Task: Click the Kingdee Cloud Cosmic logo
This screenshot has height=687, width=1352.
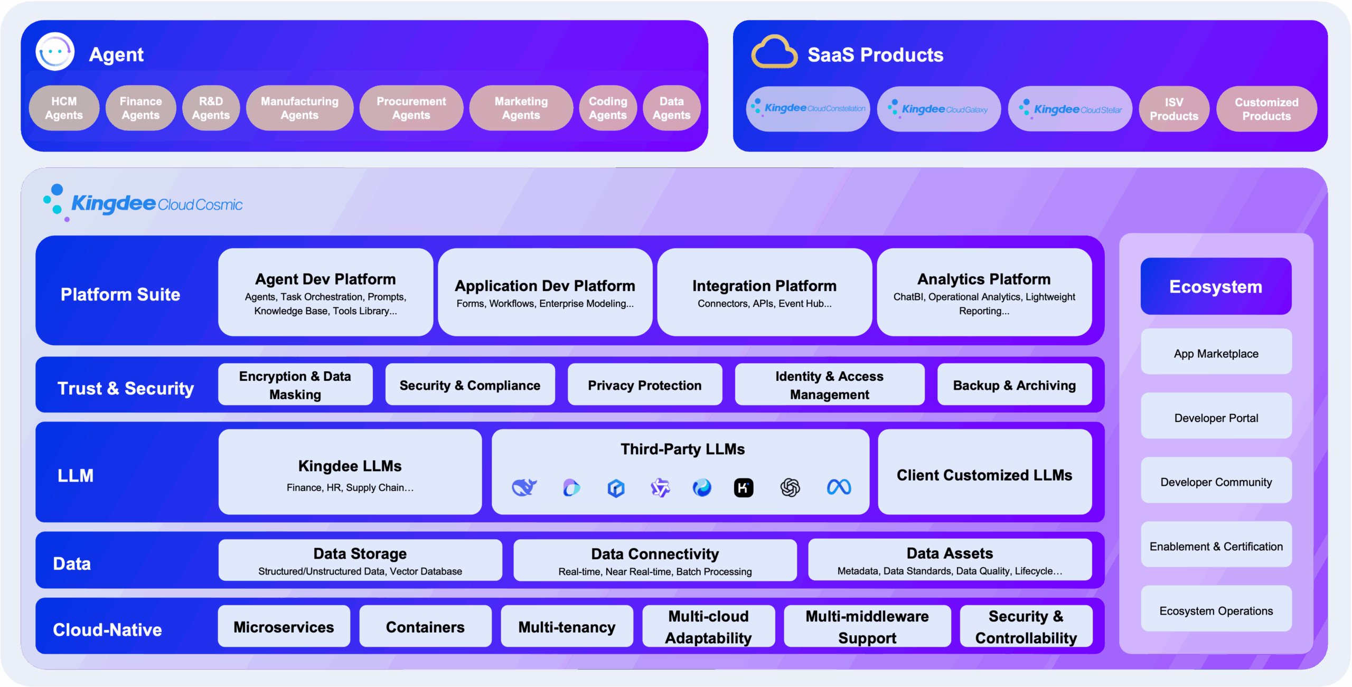Action: 144,203
